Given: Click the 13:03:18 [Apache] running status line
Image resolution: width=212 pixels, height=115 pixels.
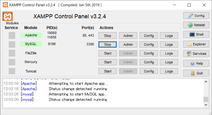Looking at the screenshot, I should click(55, 89).
